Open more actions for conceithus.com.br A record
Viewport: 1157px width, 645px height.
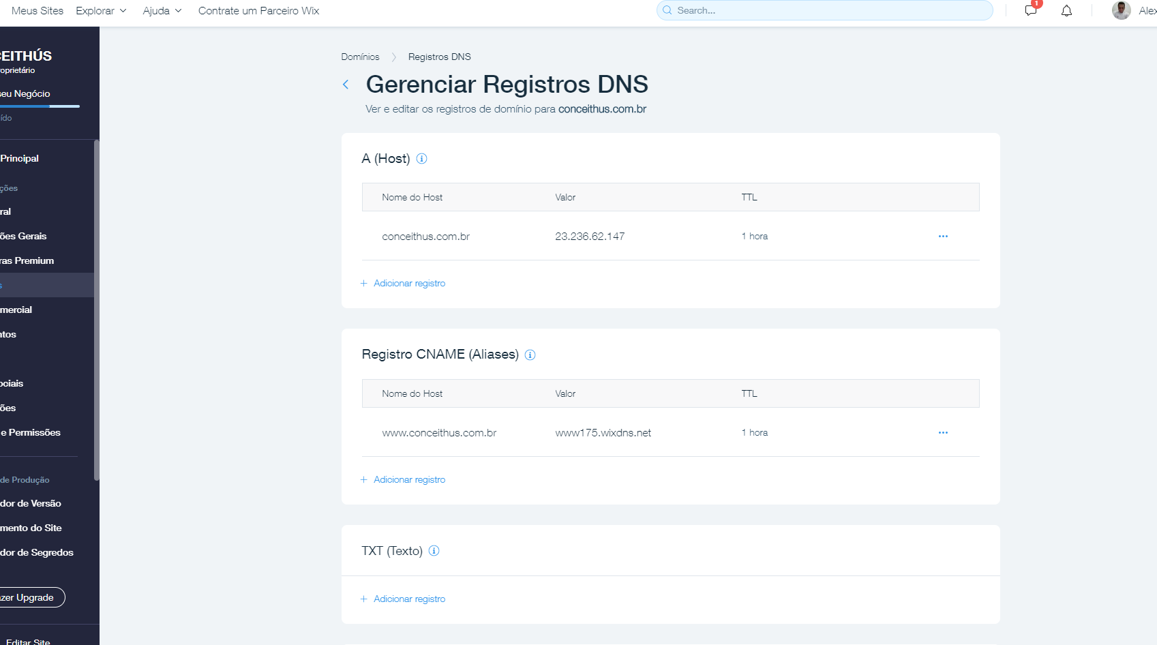943,237
